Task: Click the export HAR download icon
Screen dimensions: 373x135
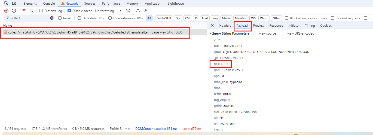Action: click(146, 11)
